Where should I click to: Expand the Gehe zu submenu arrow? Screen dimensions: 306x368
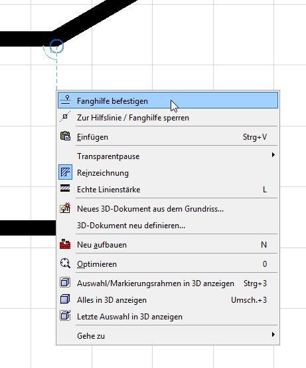[273, 335]
